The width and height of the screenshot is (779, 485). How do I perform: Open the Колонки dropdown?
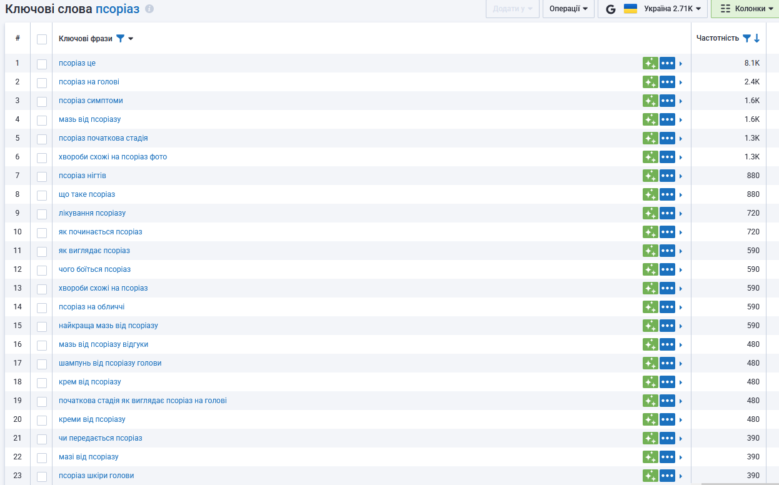pos(745,9)
